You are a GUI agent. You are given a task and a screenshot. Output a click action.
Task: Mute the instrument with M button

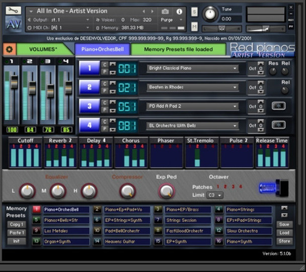(195, 26)
